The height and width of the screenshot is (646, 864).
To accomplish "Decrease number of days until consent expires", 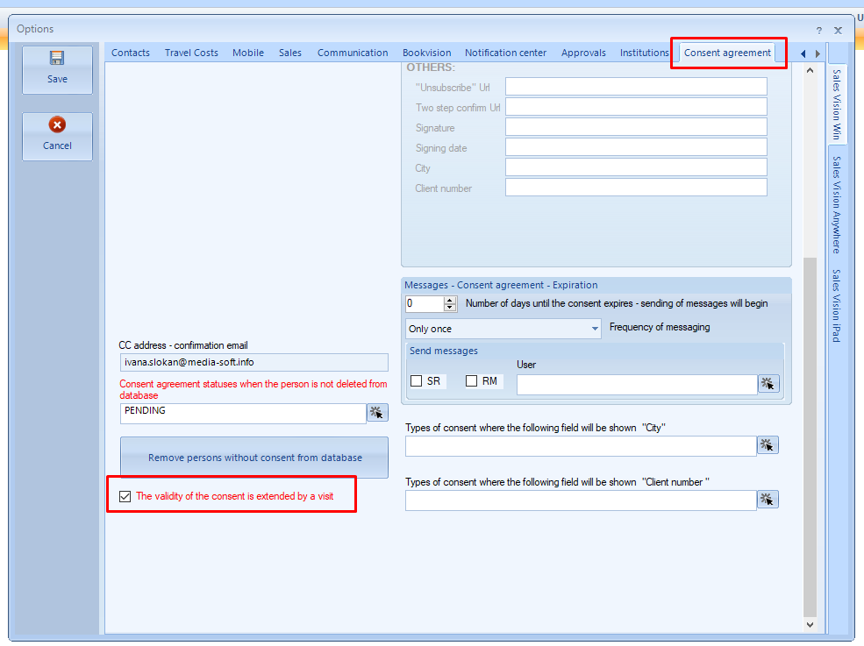I will pos(451,308).
